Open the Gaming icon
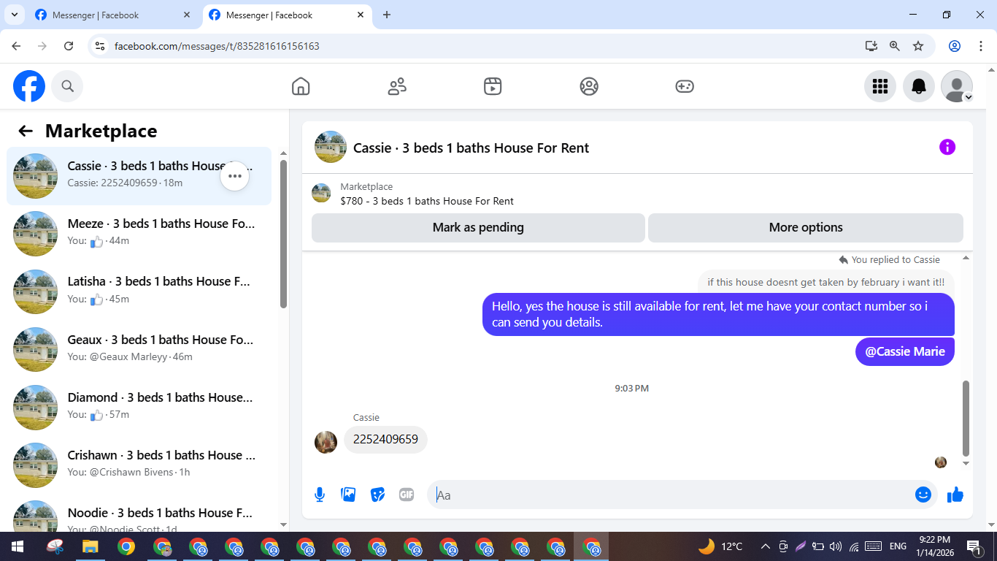Image resolution: width=997 pixels, height=561 pixels. pos(685,86)
